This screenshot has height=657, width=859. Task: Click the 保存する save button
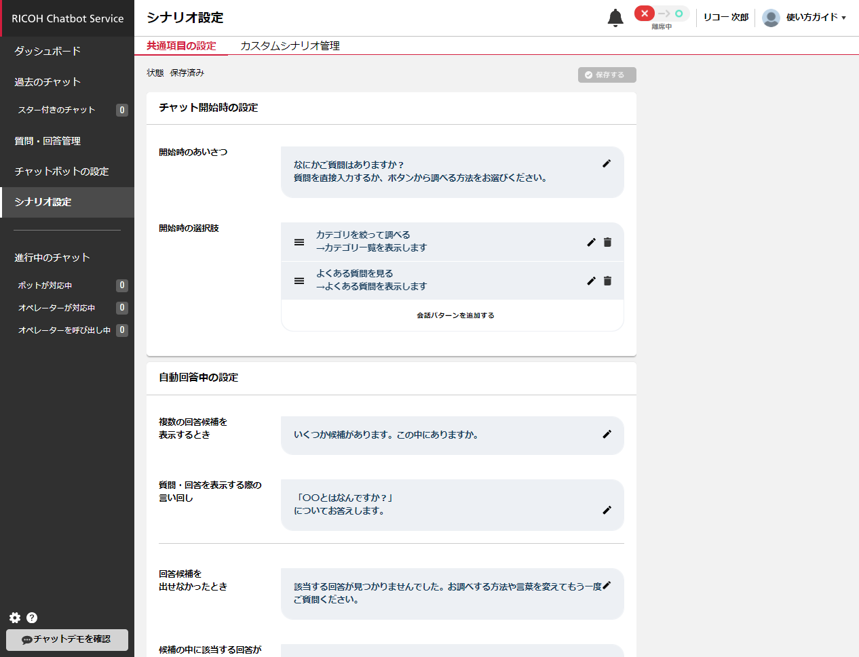[x=607, y=75]
